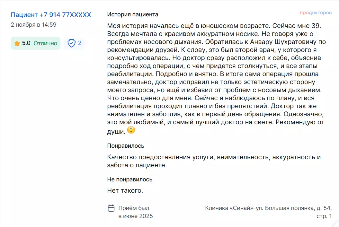Open patient profile +7 914 77XXXXX
The image size is (339, 227).
[x=51, y=15]
